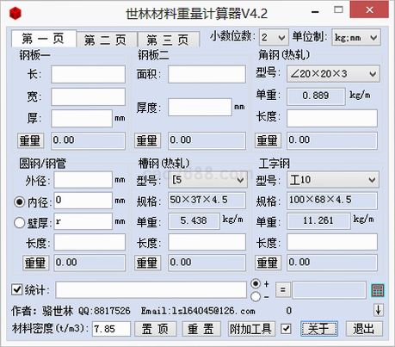This screenshot has height=347, width=395.
Task: Select the 壁厚 radio button
Action: [x=19, y=222]
